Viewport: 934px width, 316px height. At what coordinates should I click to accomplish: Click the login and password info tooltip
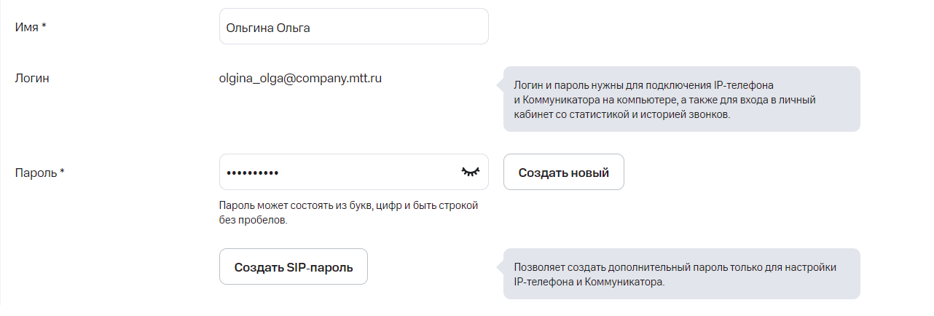click(681, 100)
